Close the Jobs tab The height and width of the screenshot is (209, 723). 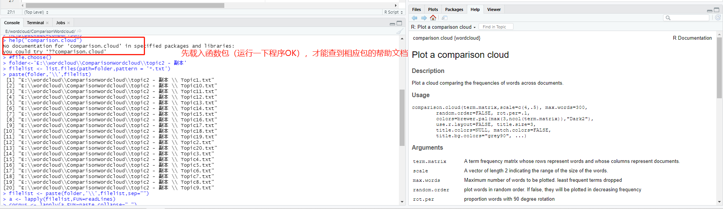[68, 23]
